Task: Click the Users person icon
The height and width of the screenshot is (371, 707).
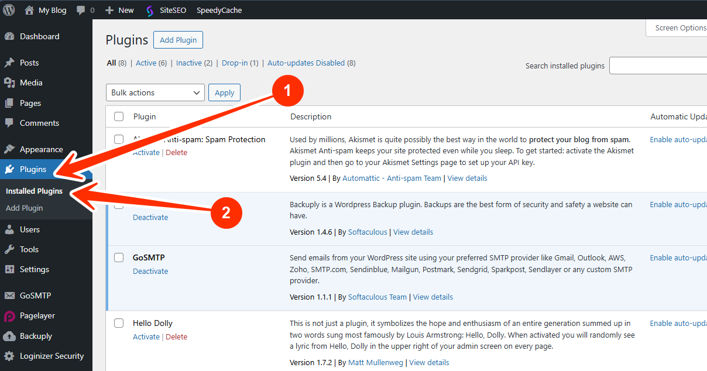Action: tap(9, 229)
